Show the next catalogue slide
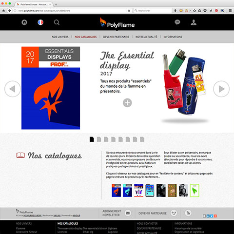Image resolution: width=234 pixels, height=234 pixels. (x=221, y=89)
